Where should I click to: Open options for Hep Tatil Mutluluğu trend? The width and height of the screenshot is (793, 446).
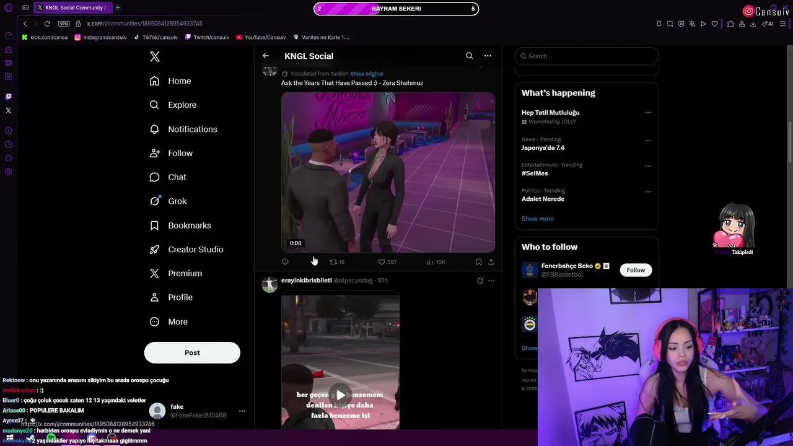coord(648,113)
